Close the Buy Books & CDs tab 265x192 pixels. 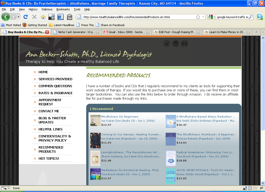[x=47, y=32]
